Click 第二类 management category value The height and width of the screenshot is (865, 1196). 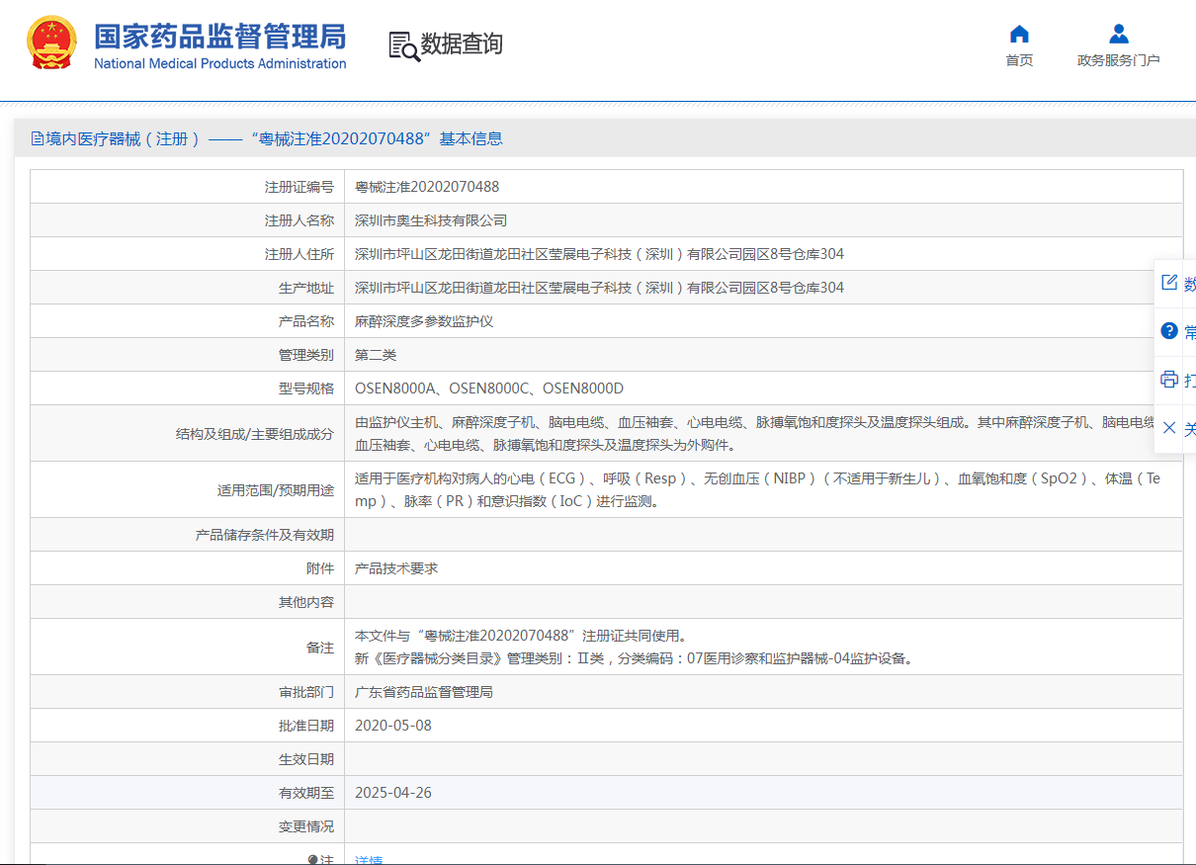click(376, 355)
